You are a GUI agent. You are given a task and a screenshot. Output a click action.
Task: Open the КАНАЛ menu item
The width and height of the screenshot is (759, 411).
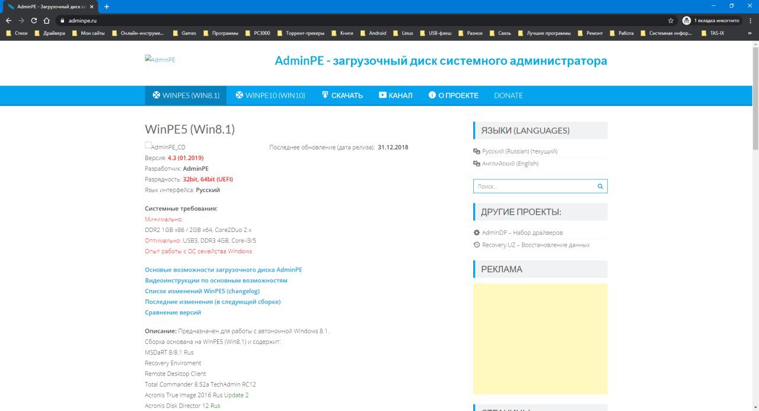pyautogui.click(x=396, y=95)
